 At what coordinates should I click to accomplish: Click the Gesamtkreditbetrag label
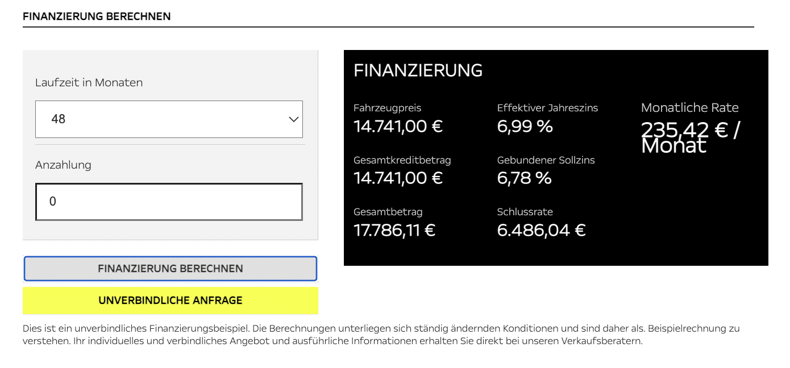(402, 160)
